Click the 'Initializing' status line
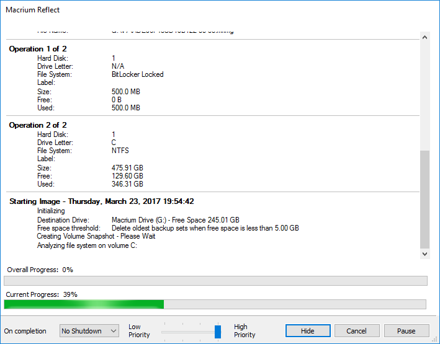 (51, 211)
